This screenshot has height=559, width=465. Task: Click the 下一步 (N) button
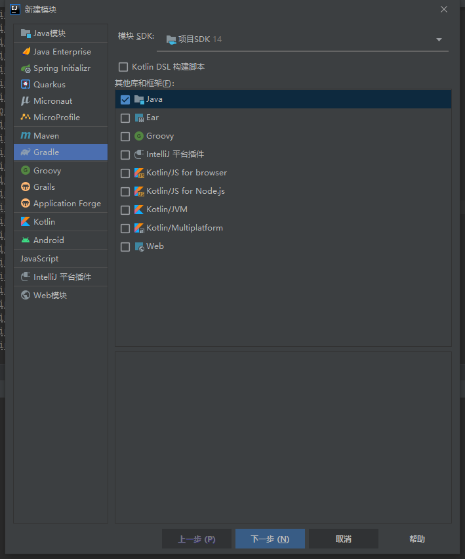coord(270,539)
